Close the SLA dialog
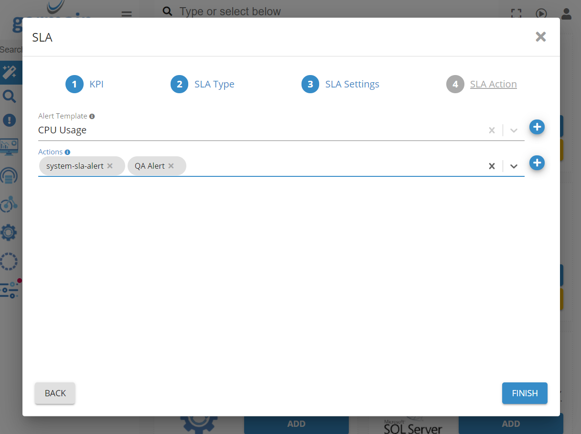Image resolution: width=581 pixels, height=434 pixels. point(540,37)
